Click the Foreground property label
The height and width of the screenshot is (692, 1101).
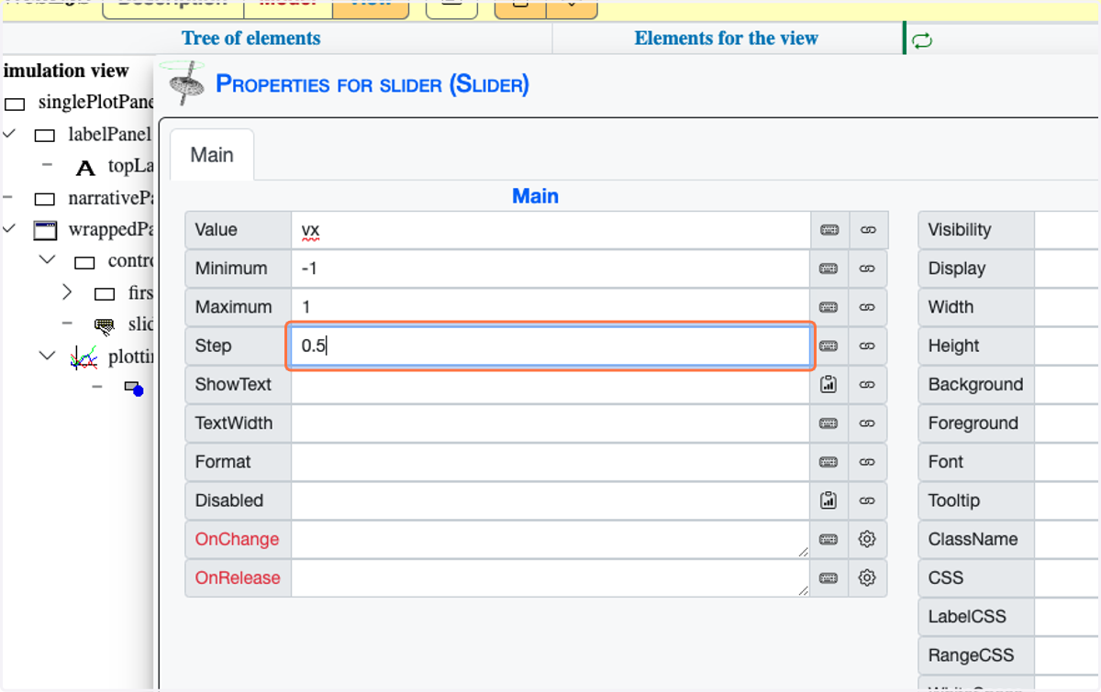click(x=973, y=423)
